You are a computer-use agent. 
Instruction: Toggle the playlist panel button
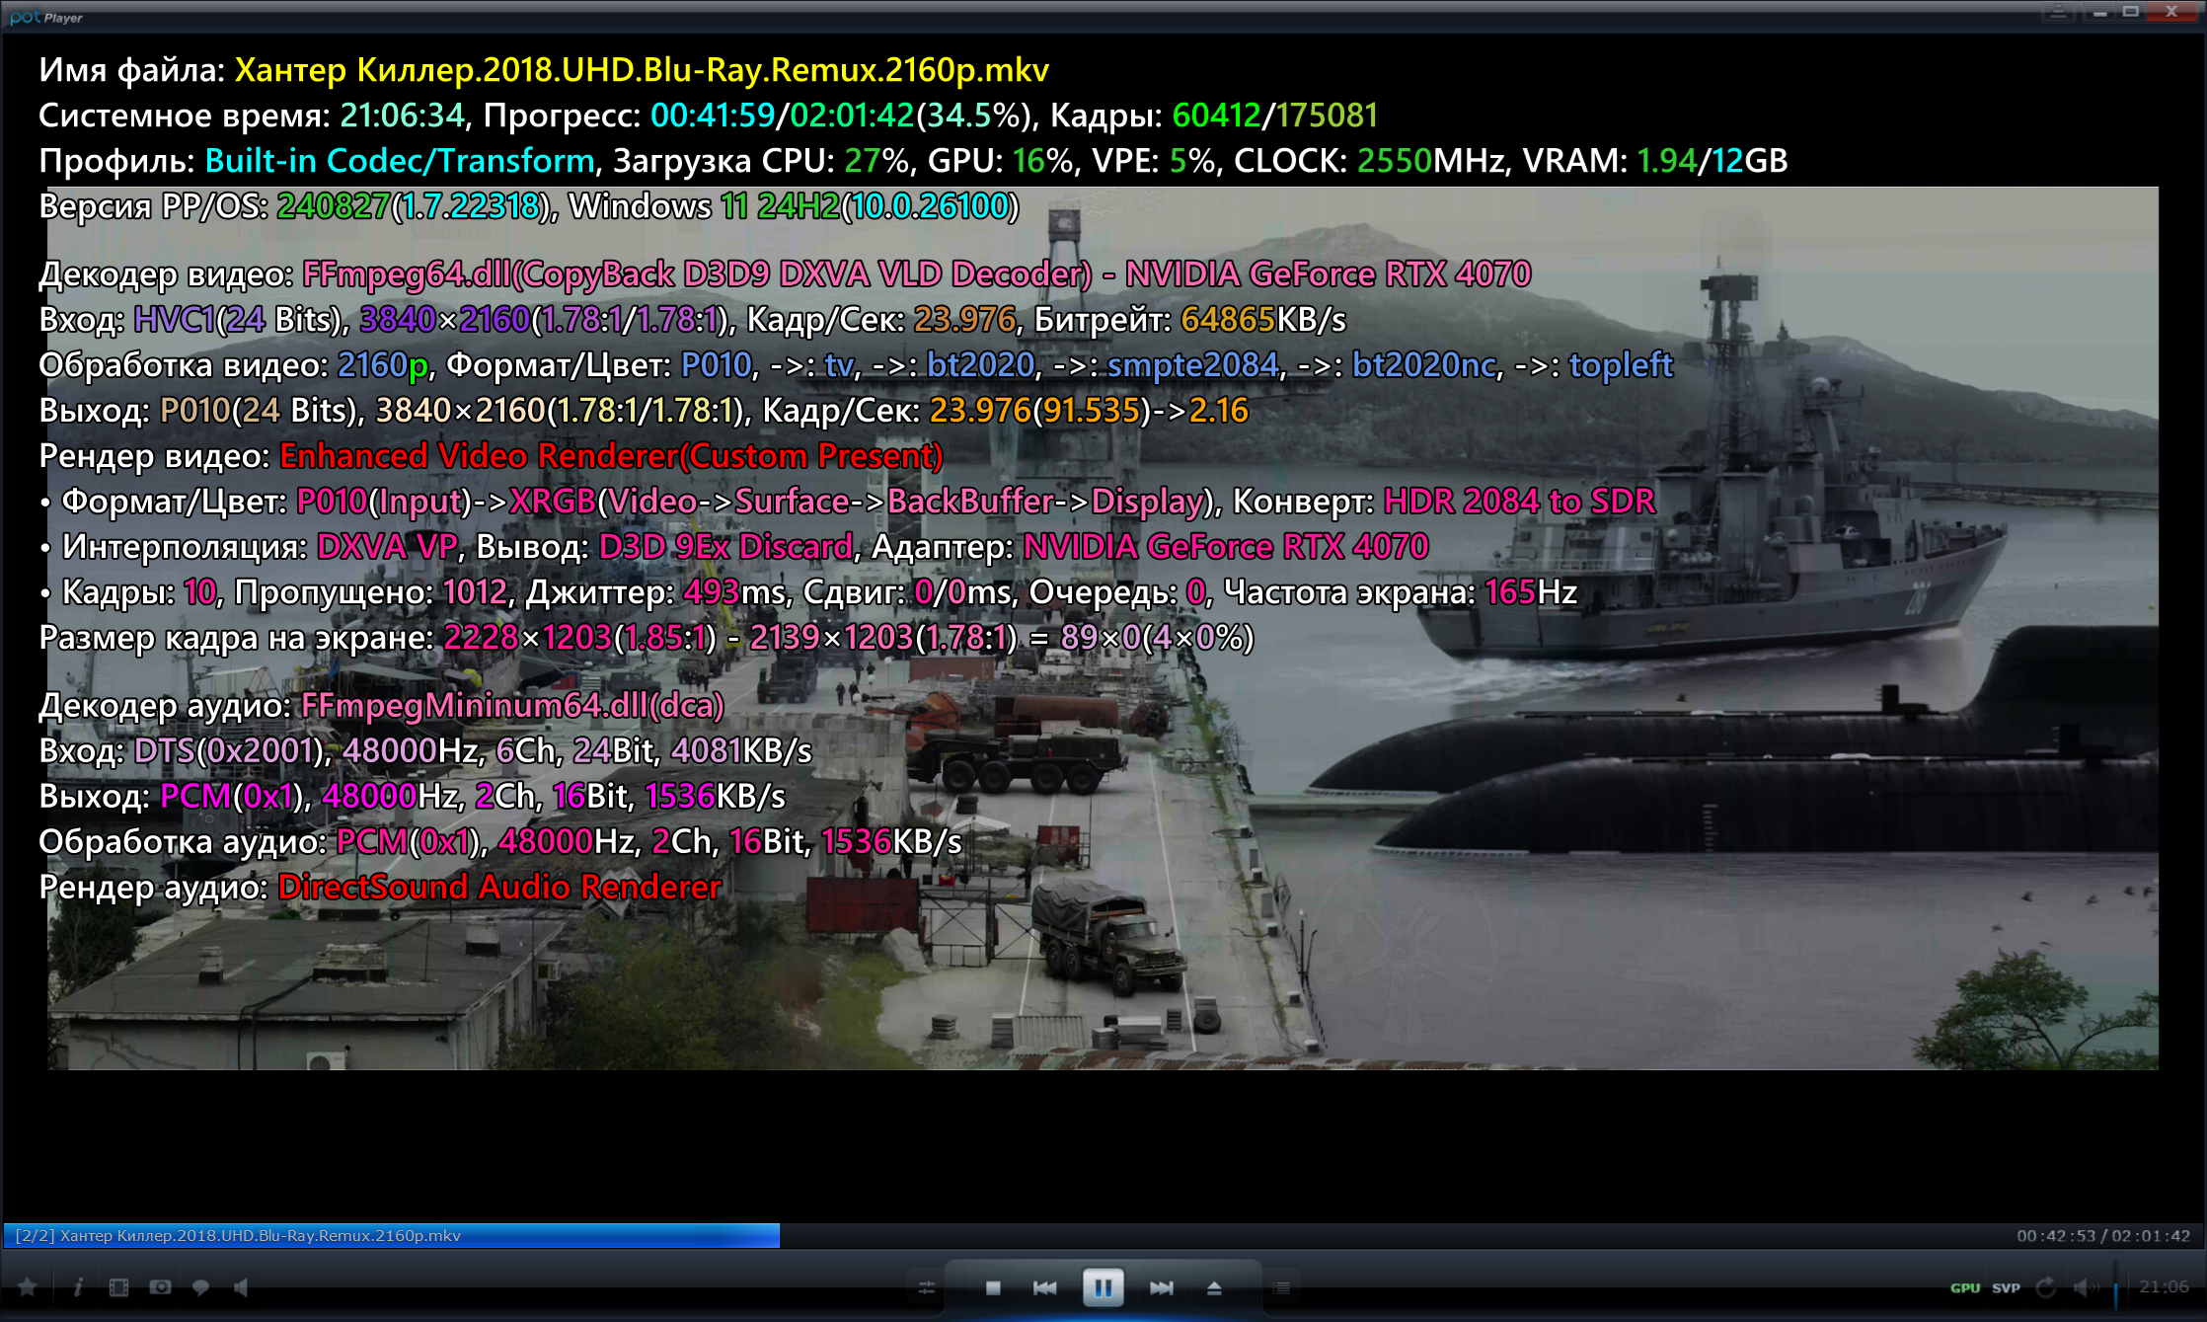[1281, 1287]
